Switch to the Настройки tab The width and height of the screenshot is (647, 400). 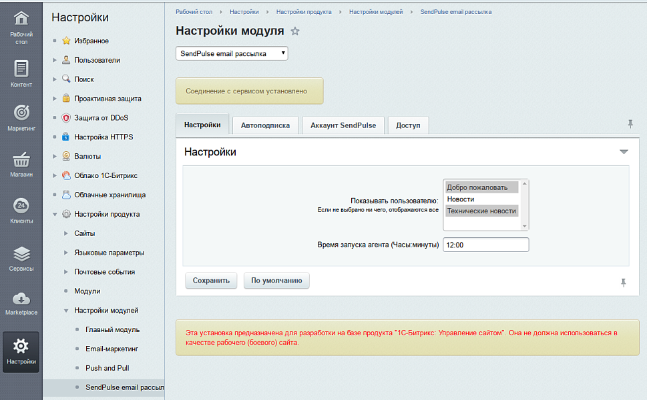click(202, 125)
